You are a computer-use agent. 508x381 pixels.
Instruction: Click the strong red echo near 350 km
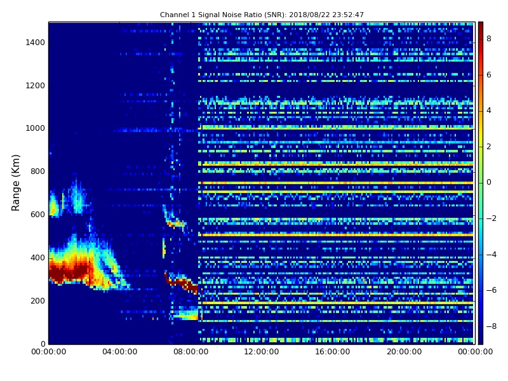[70, 272]
